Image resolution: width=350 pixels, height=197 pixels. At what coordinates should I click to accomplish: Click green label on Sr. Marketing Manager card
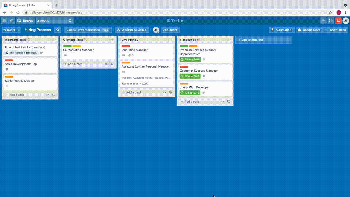pyautogui.click(x=68, y=46)
